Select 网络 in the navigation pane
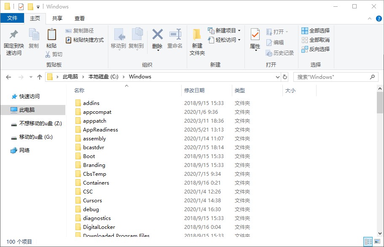This screenshot has height=247, width=384. pyautogui.click(x=20, y=150)
